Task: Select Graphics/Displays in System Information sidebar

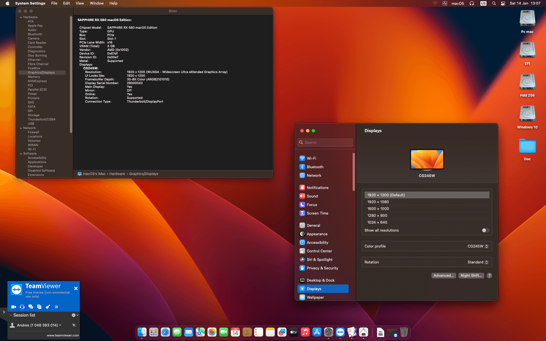Action: [x=42, y=72]
